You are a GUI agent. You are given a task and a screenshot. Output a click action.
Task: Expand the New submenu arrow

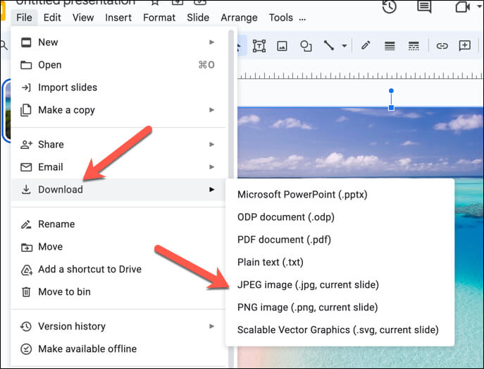pyautogui.click(x=212, y=42)
